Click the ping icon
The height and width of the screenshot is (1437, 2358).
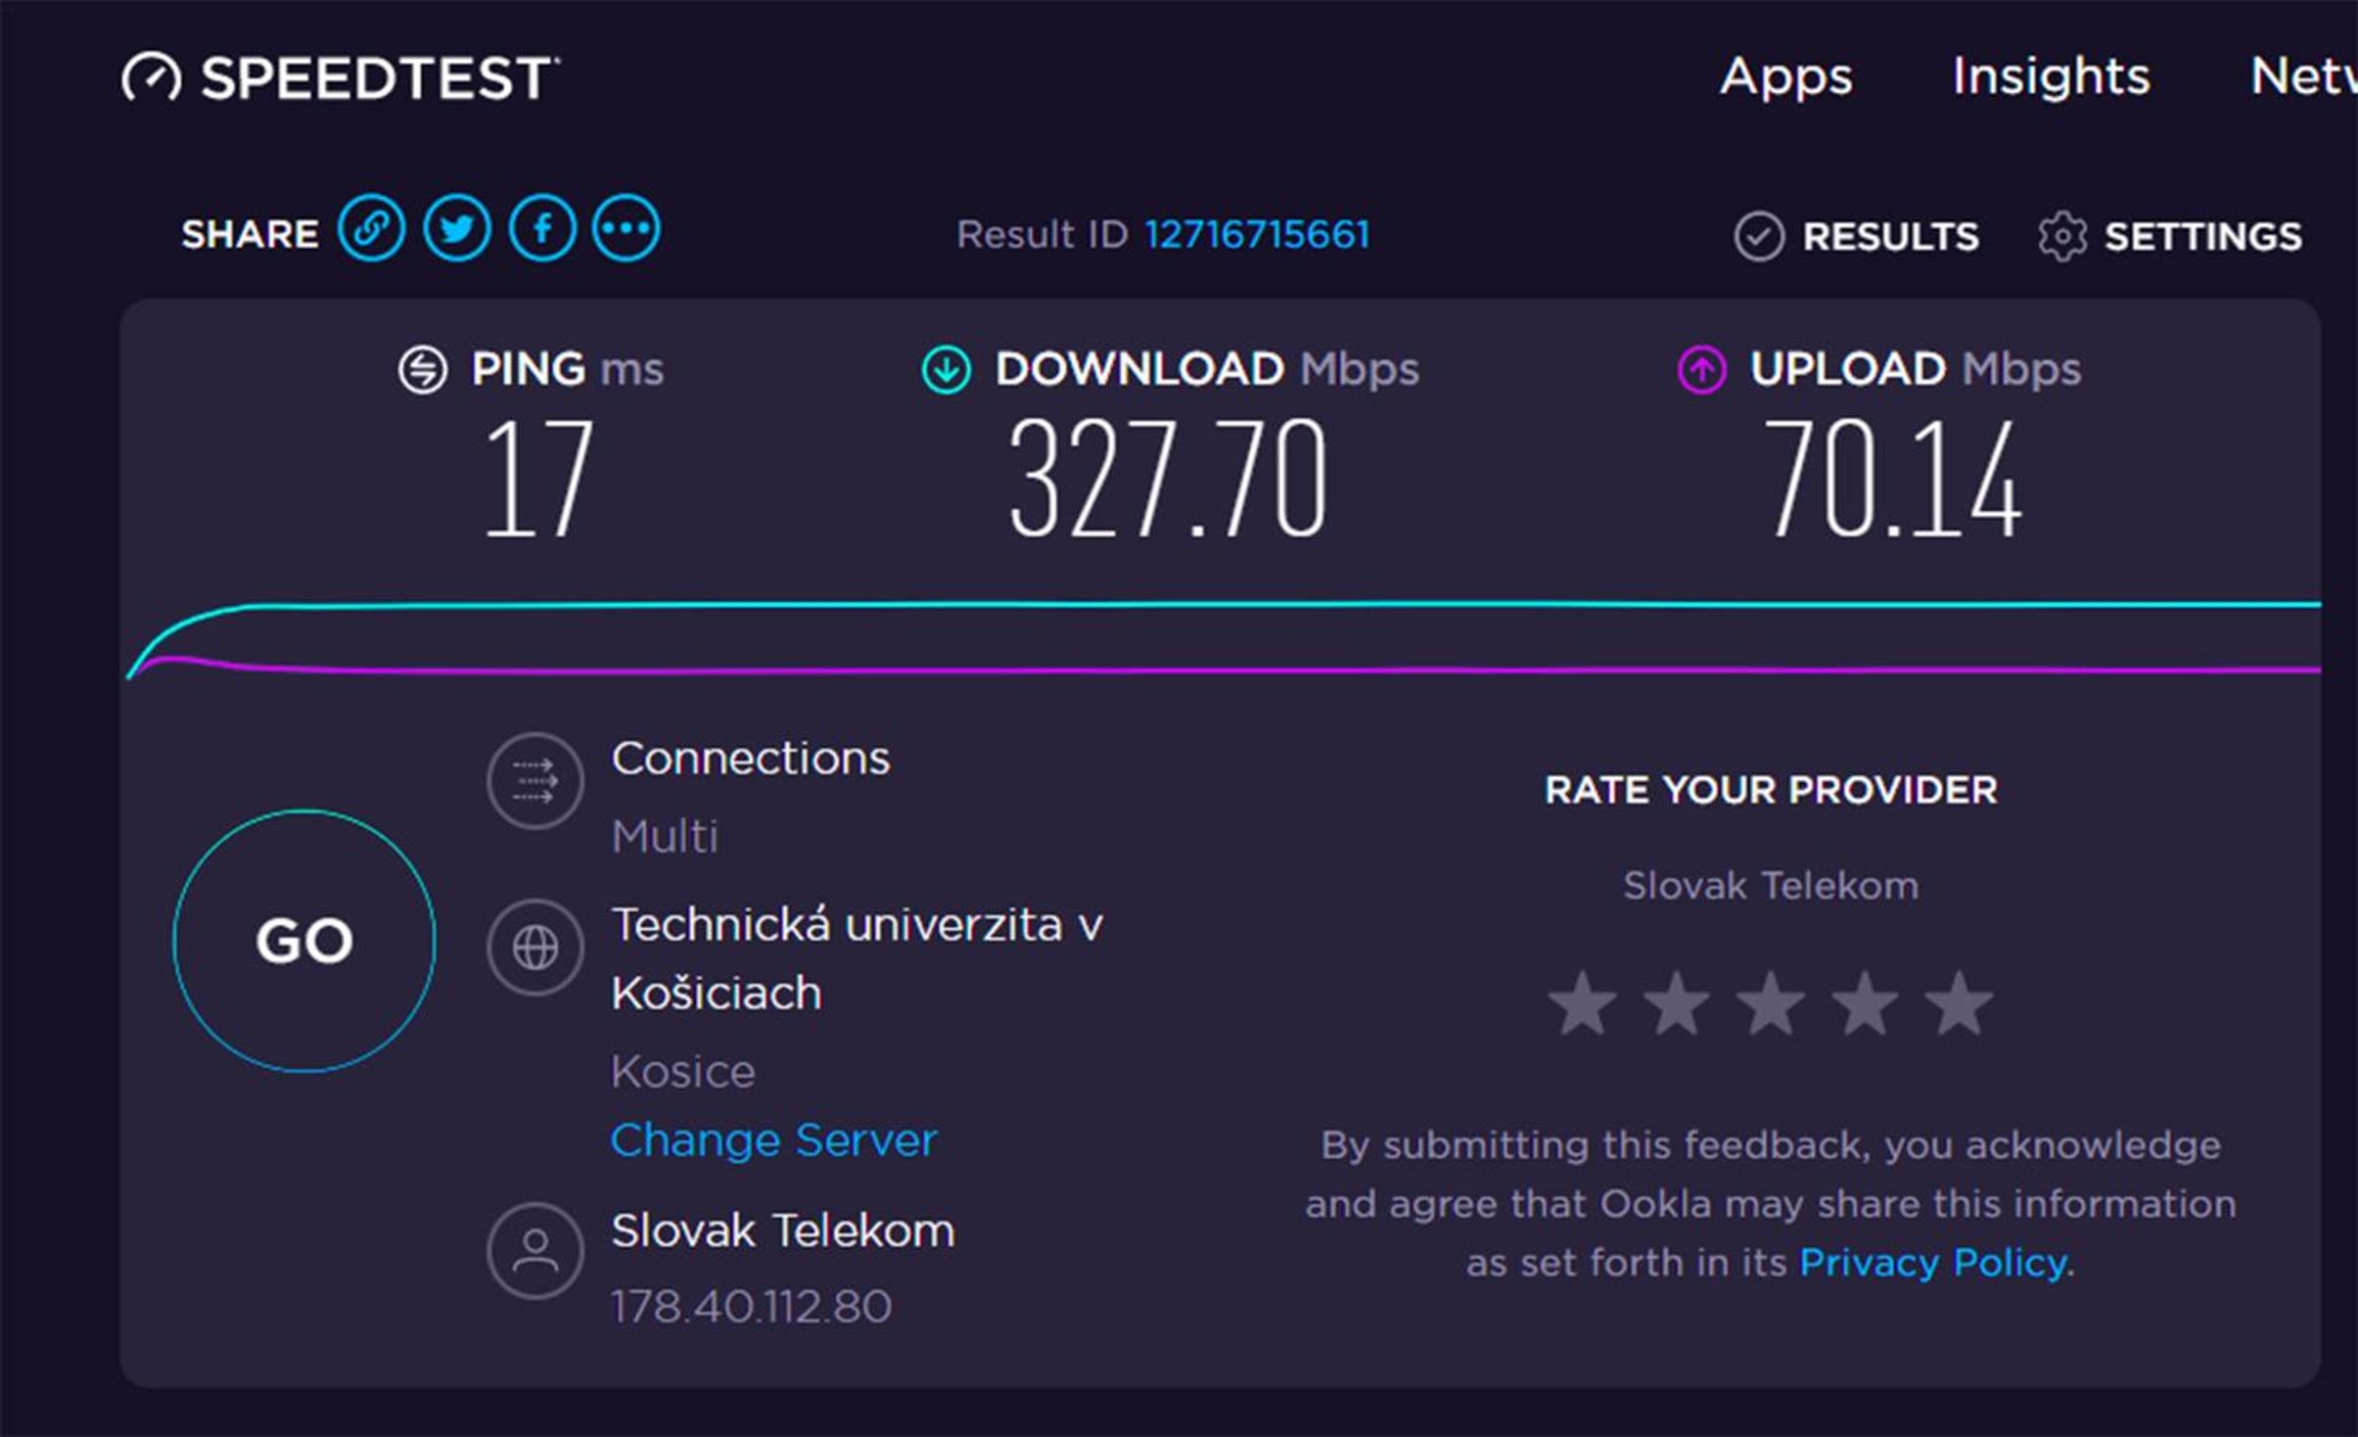coord(423,369)
